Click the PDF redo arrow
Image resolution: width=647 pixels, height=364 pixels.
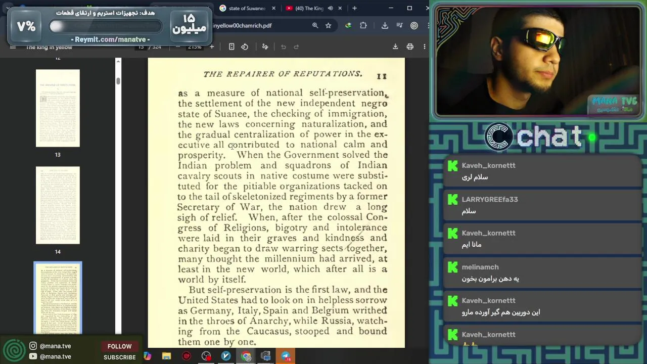click(x=296, y=47)
